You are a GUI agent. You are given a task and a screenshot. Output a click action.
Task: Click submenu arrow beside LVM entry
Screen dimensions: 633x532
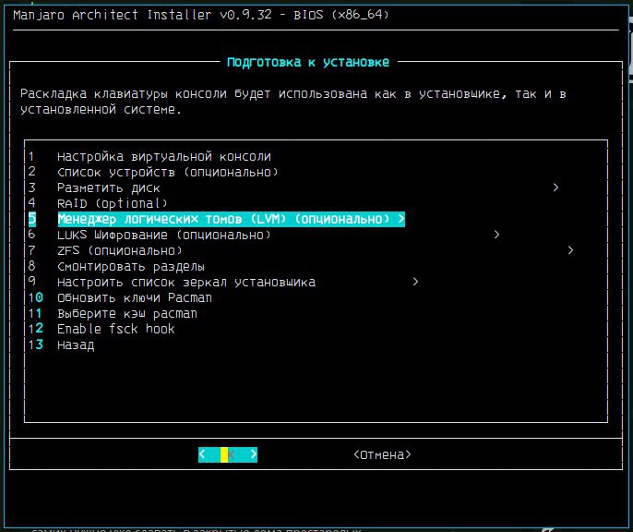400,219
